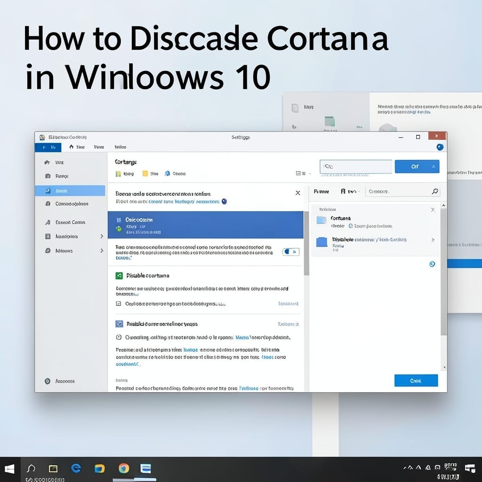Open Task View from the taskbar
482x482 pixels.
pyautogui.click(x=53, y=468)
